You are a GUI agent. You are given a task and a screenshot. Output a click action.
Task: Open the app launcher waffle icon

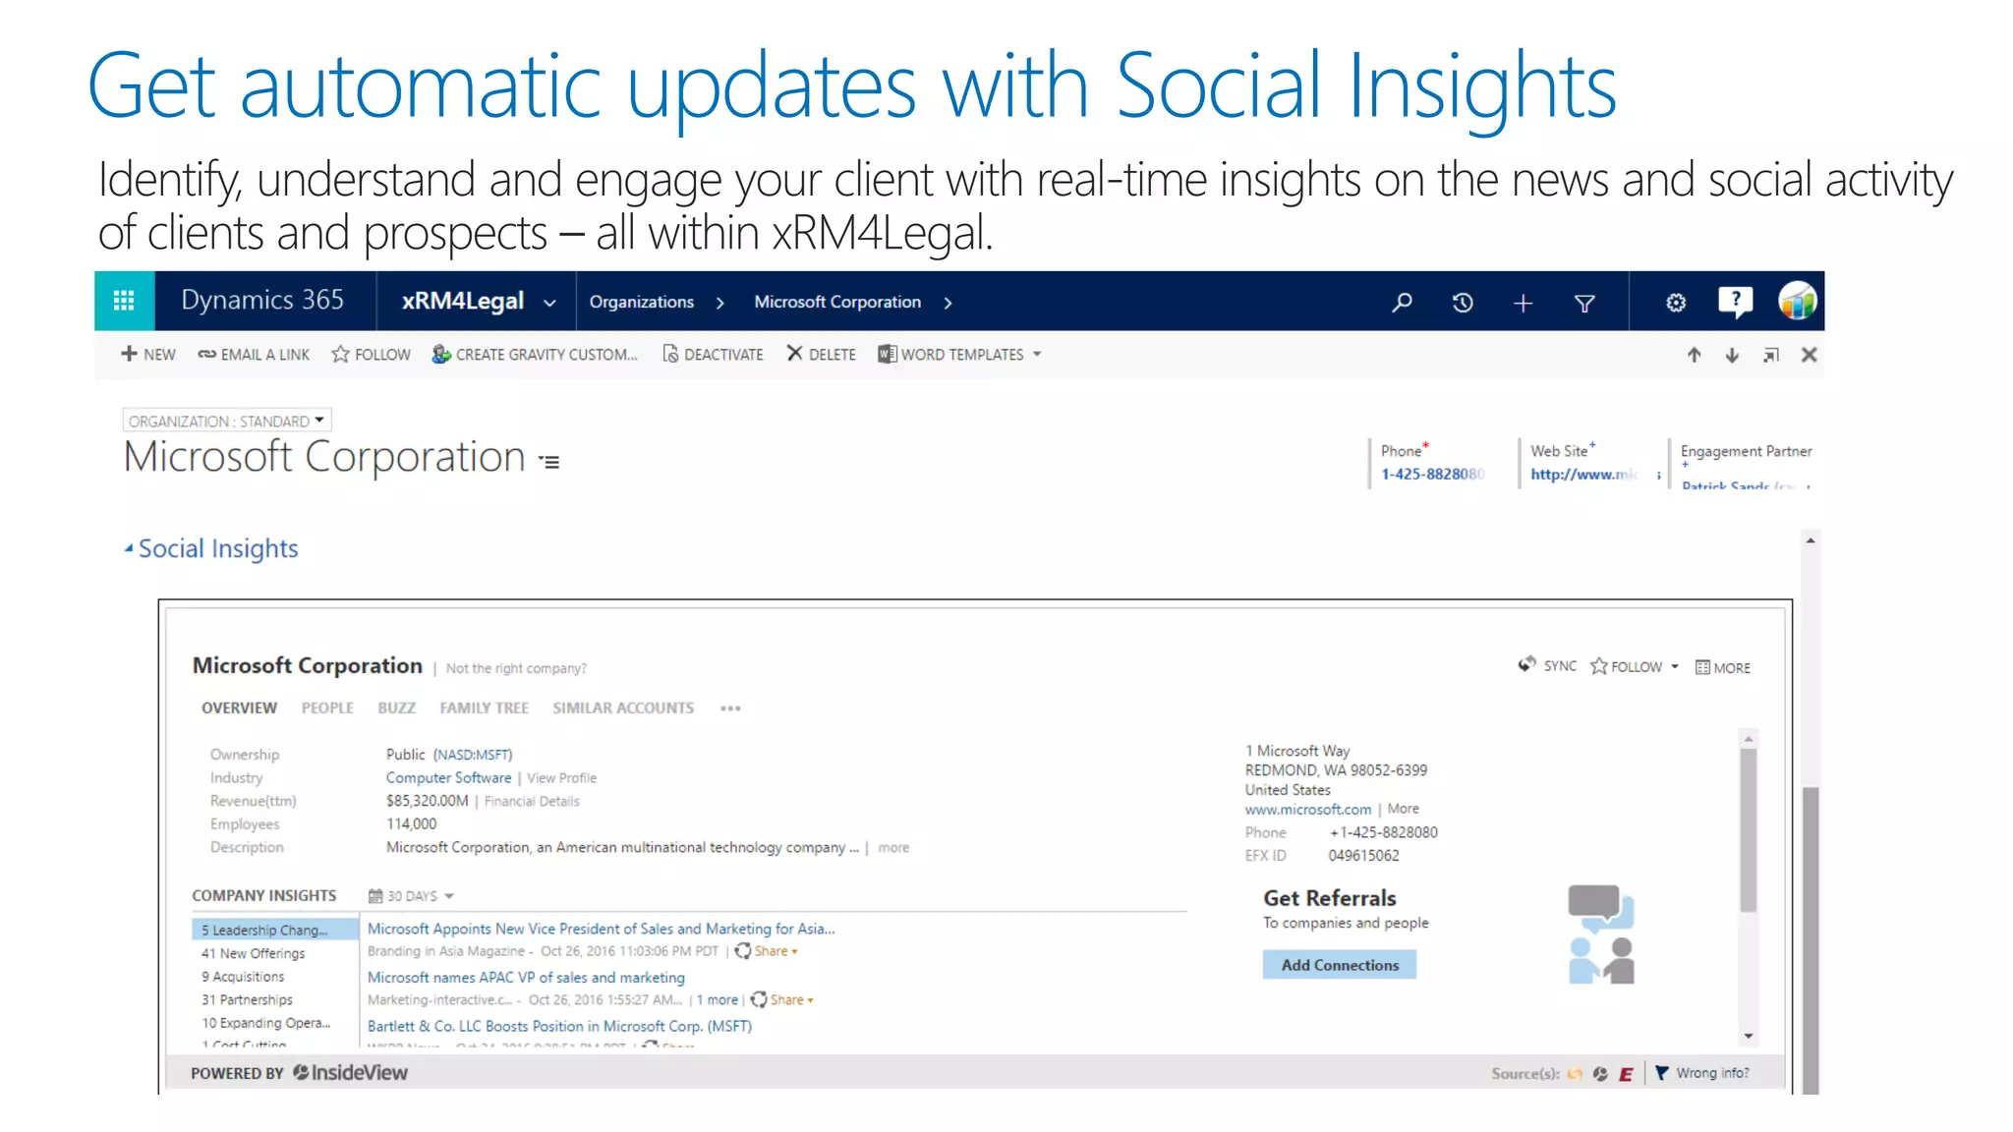(124, 301)
